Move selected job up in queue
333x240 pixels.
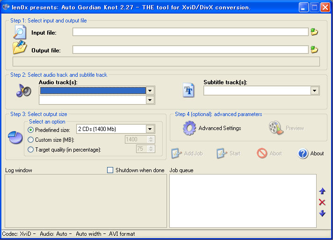[x=322, y=191]
